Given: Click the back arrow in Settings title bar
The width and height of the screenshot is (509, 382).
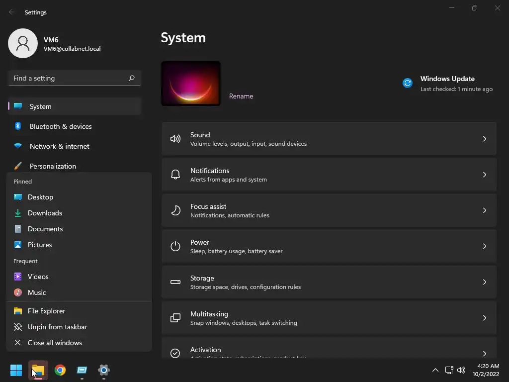Looking at the screenshot, I should click(x=11, y=12).
